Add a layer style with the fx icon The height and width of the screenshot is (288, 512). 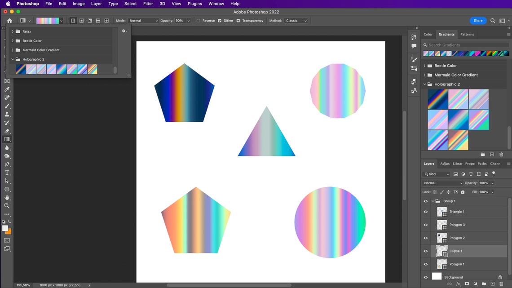click(x=459, y=284)
